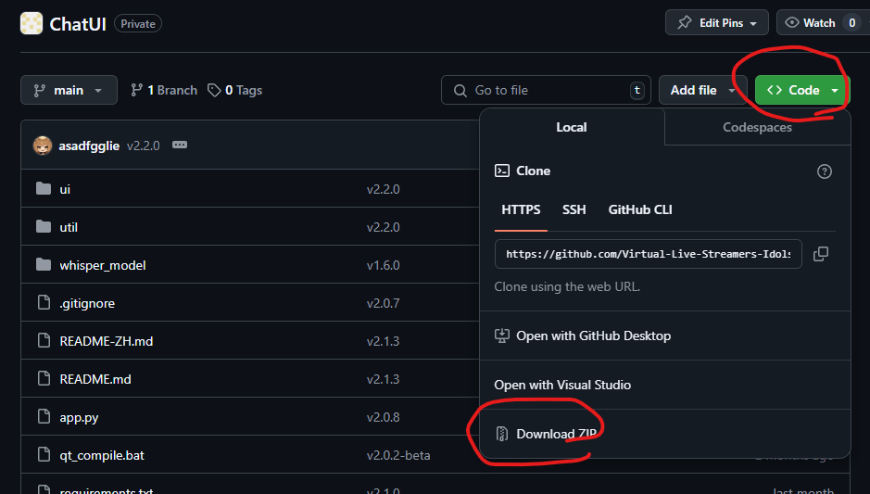
Task: Click the clone help question mark icon
Action: (825, 171)
